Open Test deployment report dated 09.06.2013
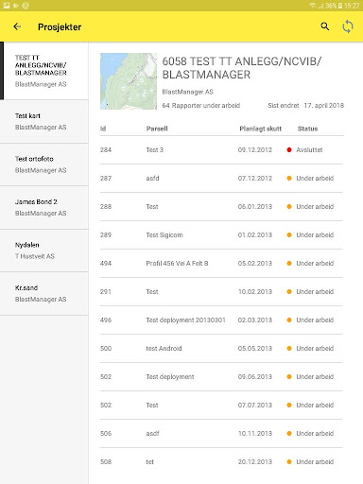 (221, 377)
